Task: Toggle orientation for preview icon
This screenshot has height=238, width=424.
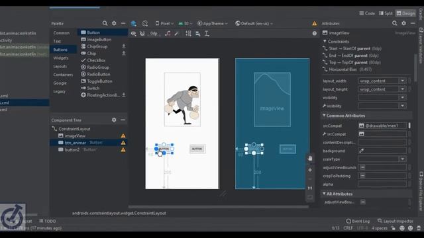Action: (145, 24)
